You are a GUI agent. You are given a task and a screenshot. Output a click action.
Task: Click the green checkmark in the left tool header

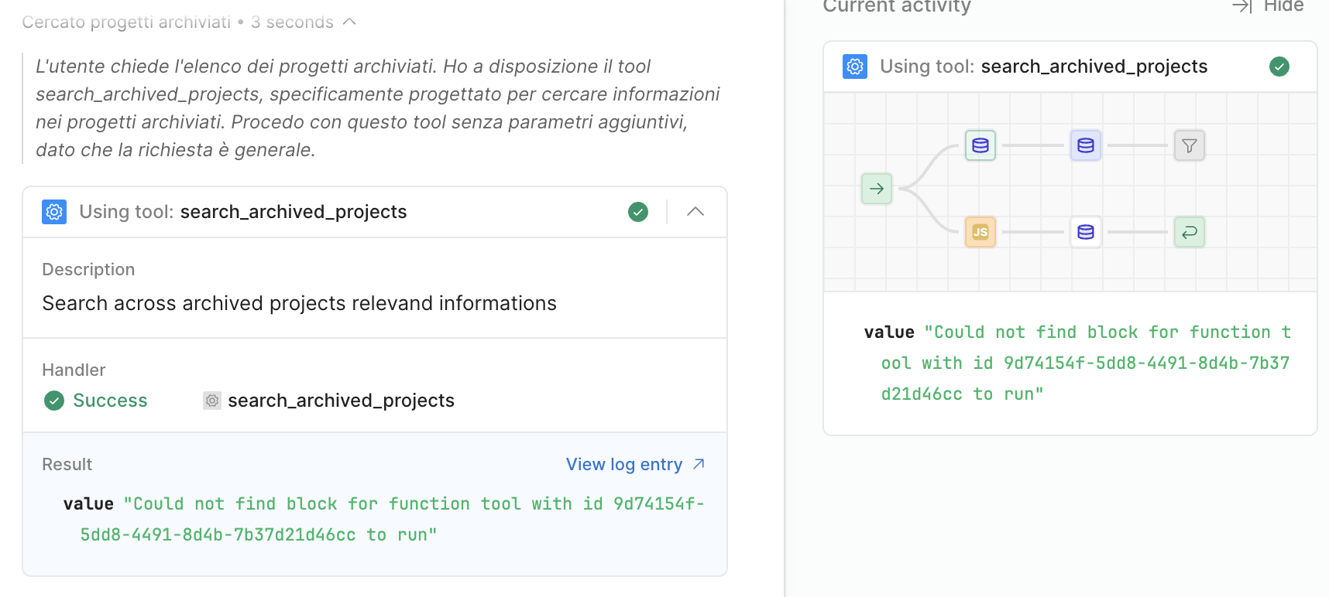click(638, 212)
